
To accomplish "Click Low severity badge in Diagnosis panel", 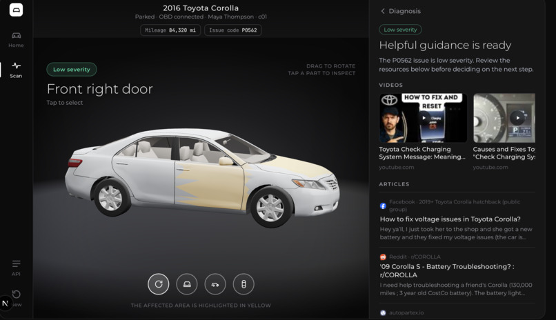I will (x=400, y=30).
